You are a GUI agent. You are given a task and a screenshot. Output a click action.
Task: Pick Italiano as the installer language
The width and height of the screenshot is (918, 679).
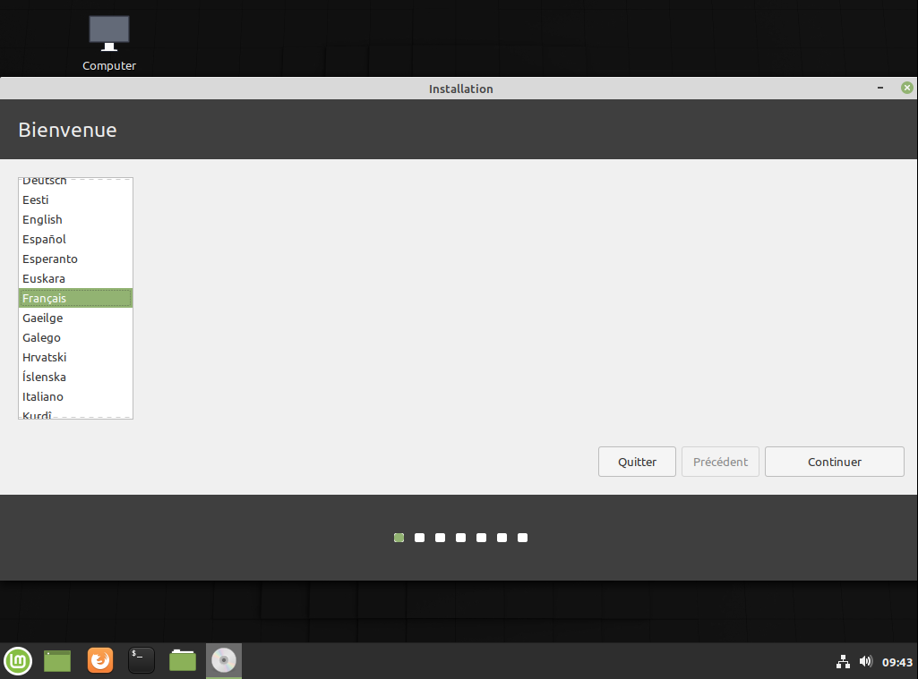[x=43, y=396]
